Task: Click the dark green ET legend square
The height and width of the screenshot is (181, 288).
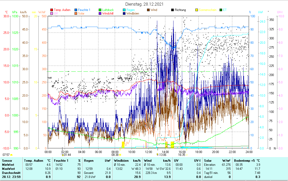Action: (221, 10)
